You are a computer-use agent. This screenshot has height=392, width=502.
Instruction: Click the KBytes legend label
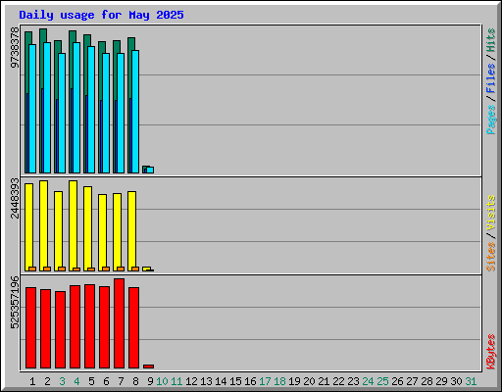(491, 352)
